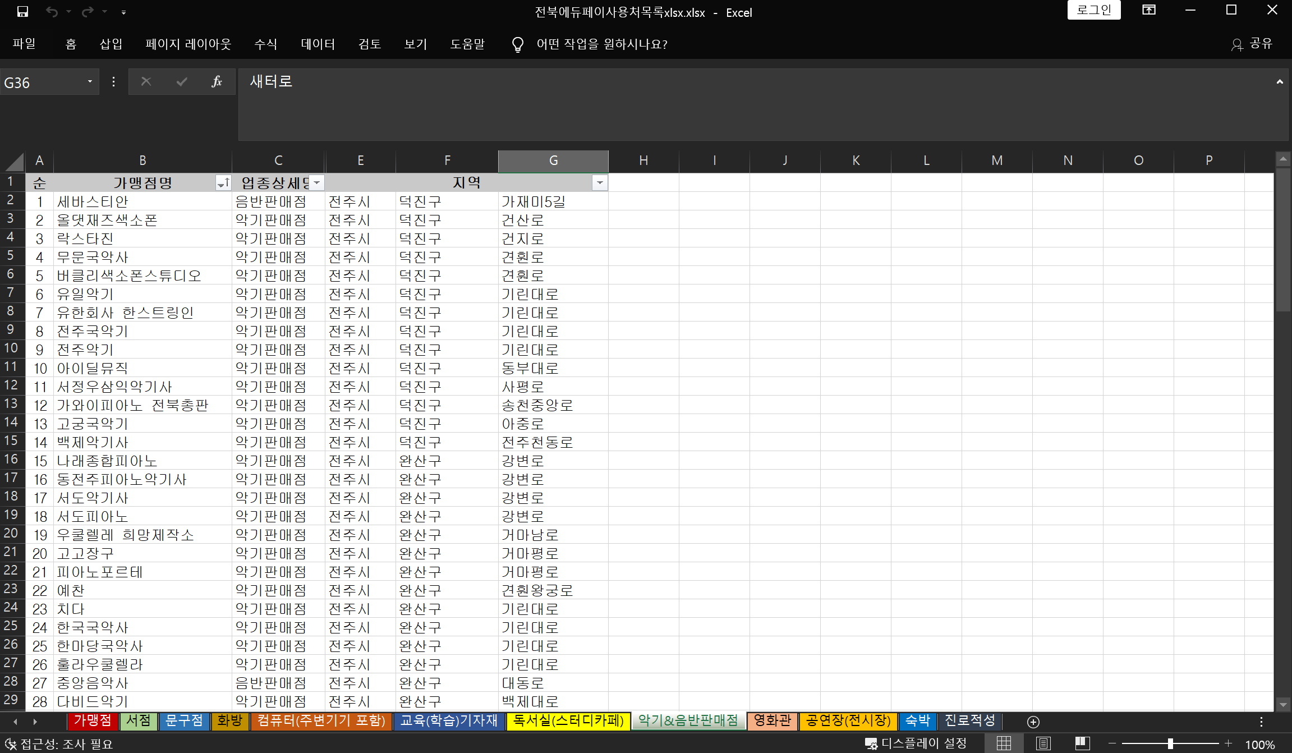Screen dimensions: 1292x753
Task: Click the Insert Function fx icon
Action: pos(217,82)
